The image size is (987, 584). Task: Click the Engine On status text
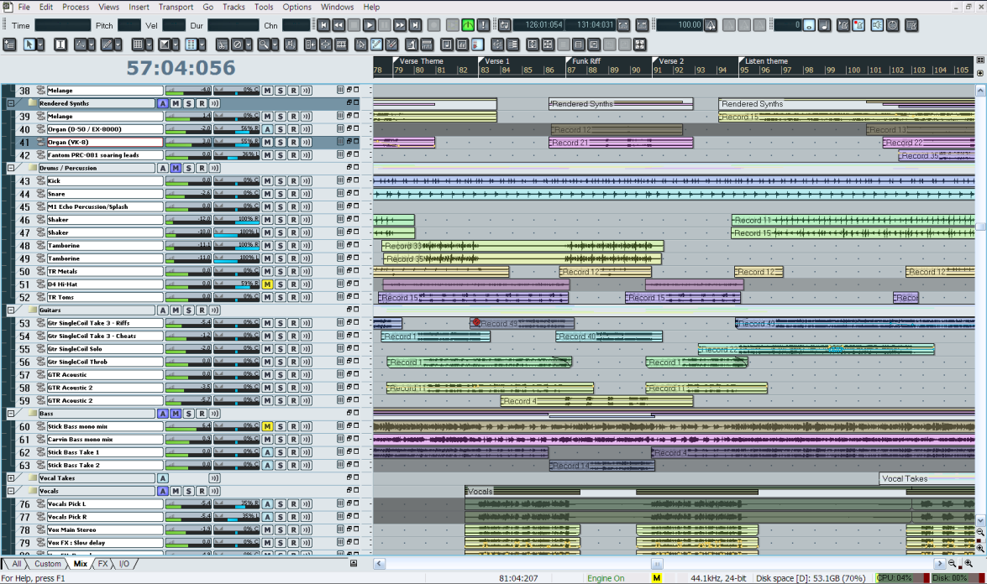point(606,578)
